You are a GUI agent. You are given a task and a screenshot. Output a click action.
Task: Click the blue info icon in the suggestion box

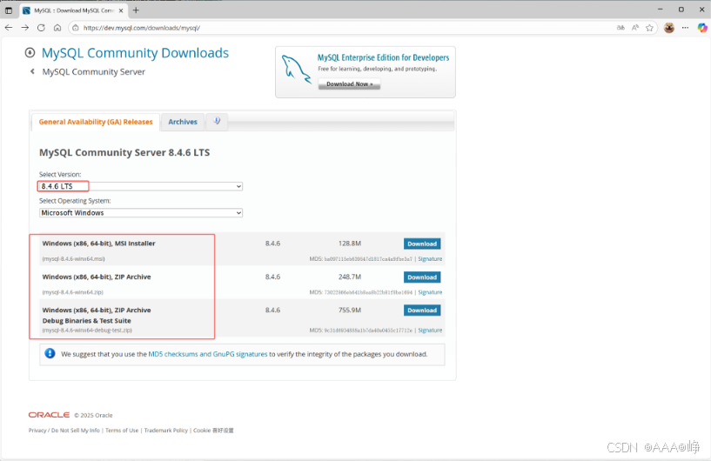50,353
